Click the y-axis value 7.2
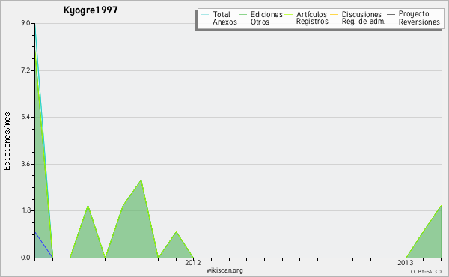This screenshot has width=449, height=277. tap(25, 70)
